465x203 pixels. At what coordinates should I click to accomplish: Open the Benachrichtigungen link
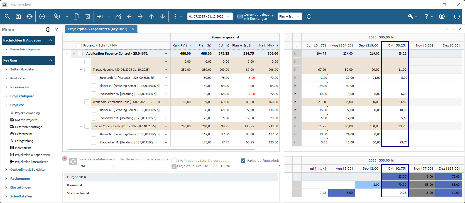[x=26, y=49]
